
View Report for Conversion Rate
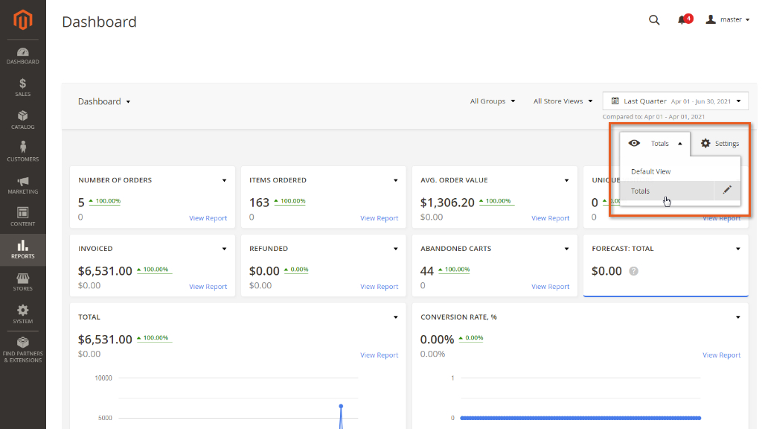(x=721, y=355)
